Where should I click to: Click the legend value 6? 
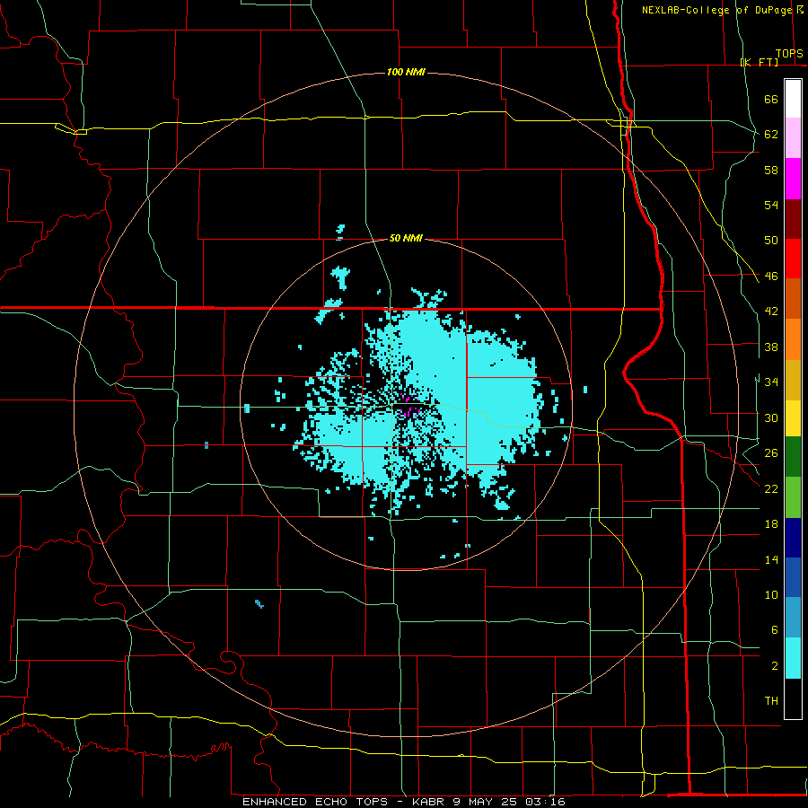pos(774,629)
